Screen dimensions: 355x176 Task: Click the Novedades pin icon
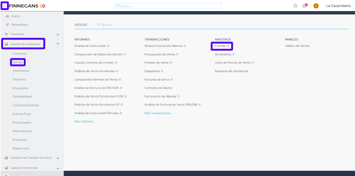tap(7, 25)
